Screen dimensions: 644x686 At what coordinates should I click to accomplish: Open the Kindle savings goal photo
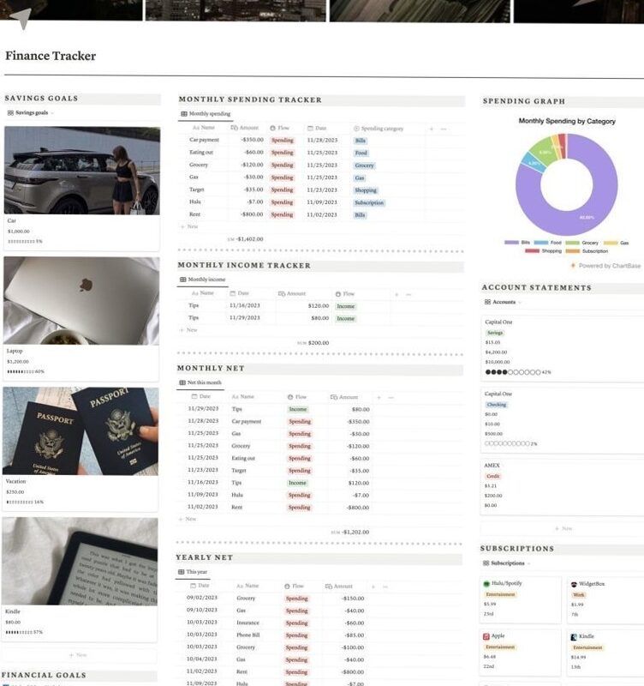(80, 561)
